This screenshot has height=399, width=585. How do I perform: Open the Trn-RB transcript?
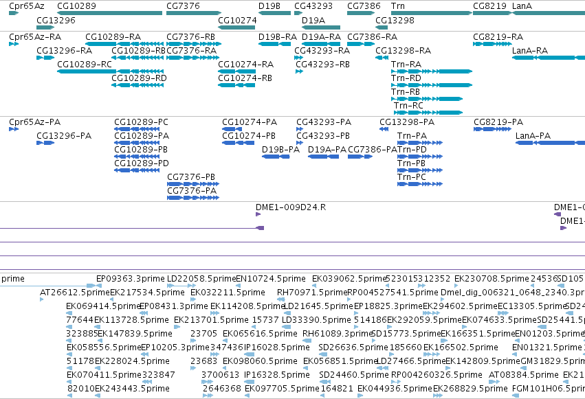(x=427, y=99)
